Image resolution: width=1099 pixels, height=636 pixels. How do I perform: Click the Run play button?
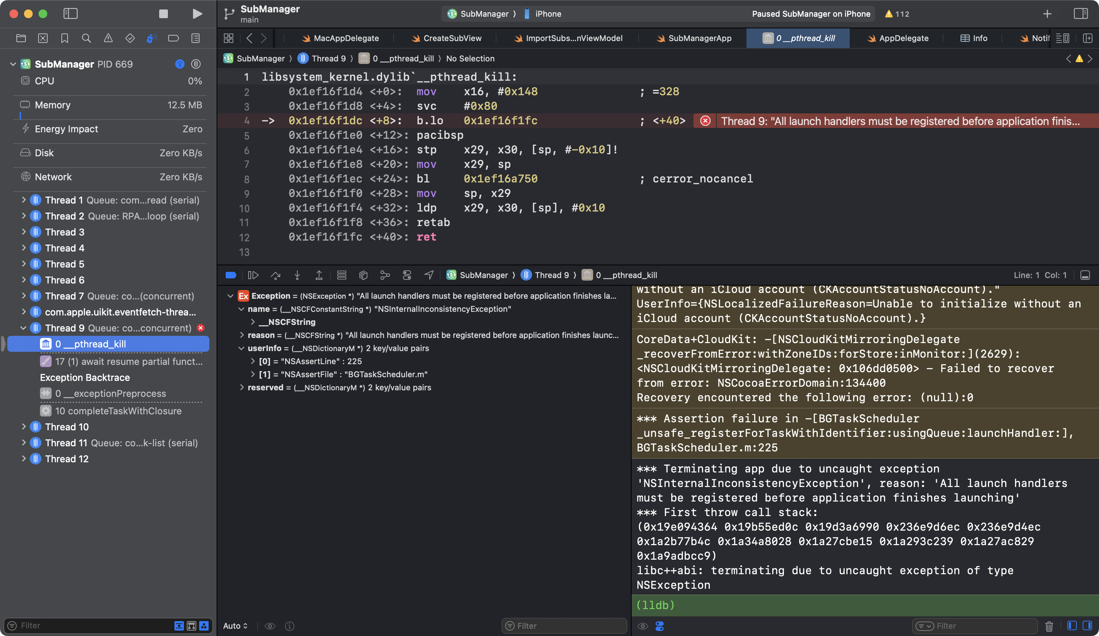point(197,14)
